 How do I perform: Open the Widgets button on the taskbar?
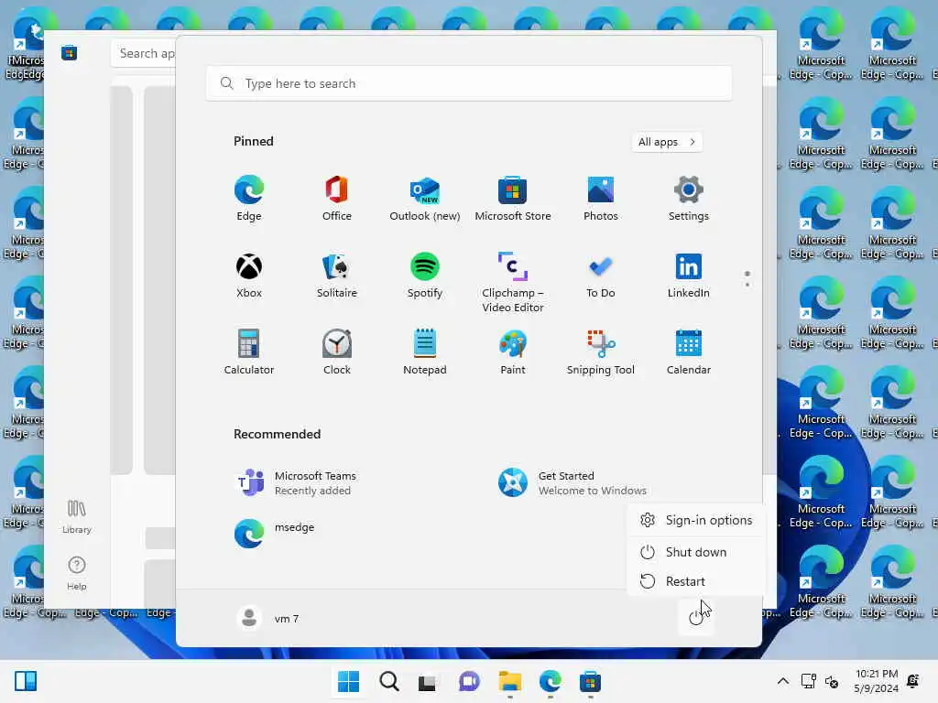click(26, 681)
